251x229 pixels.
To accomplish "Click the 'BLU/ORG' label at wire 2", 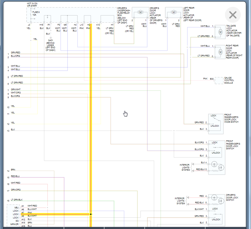I will pos(15,56).
